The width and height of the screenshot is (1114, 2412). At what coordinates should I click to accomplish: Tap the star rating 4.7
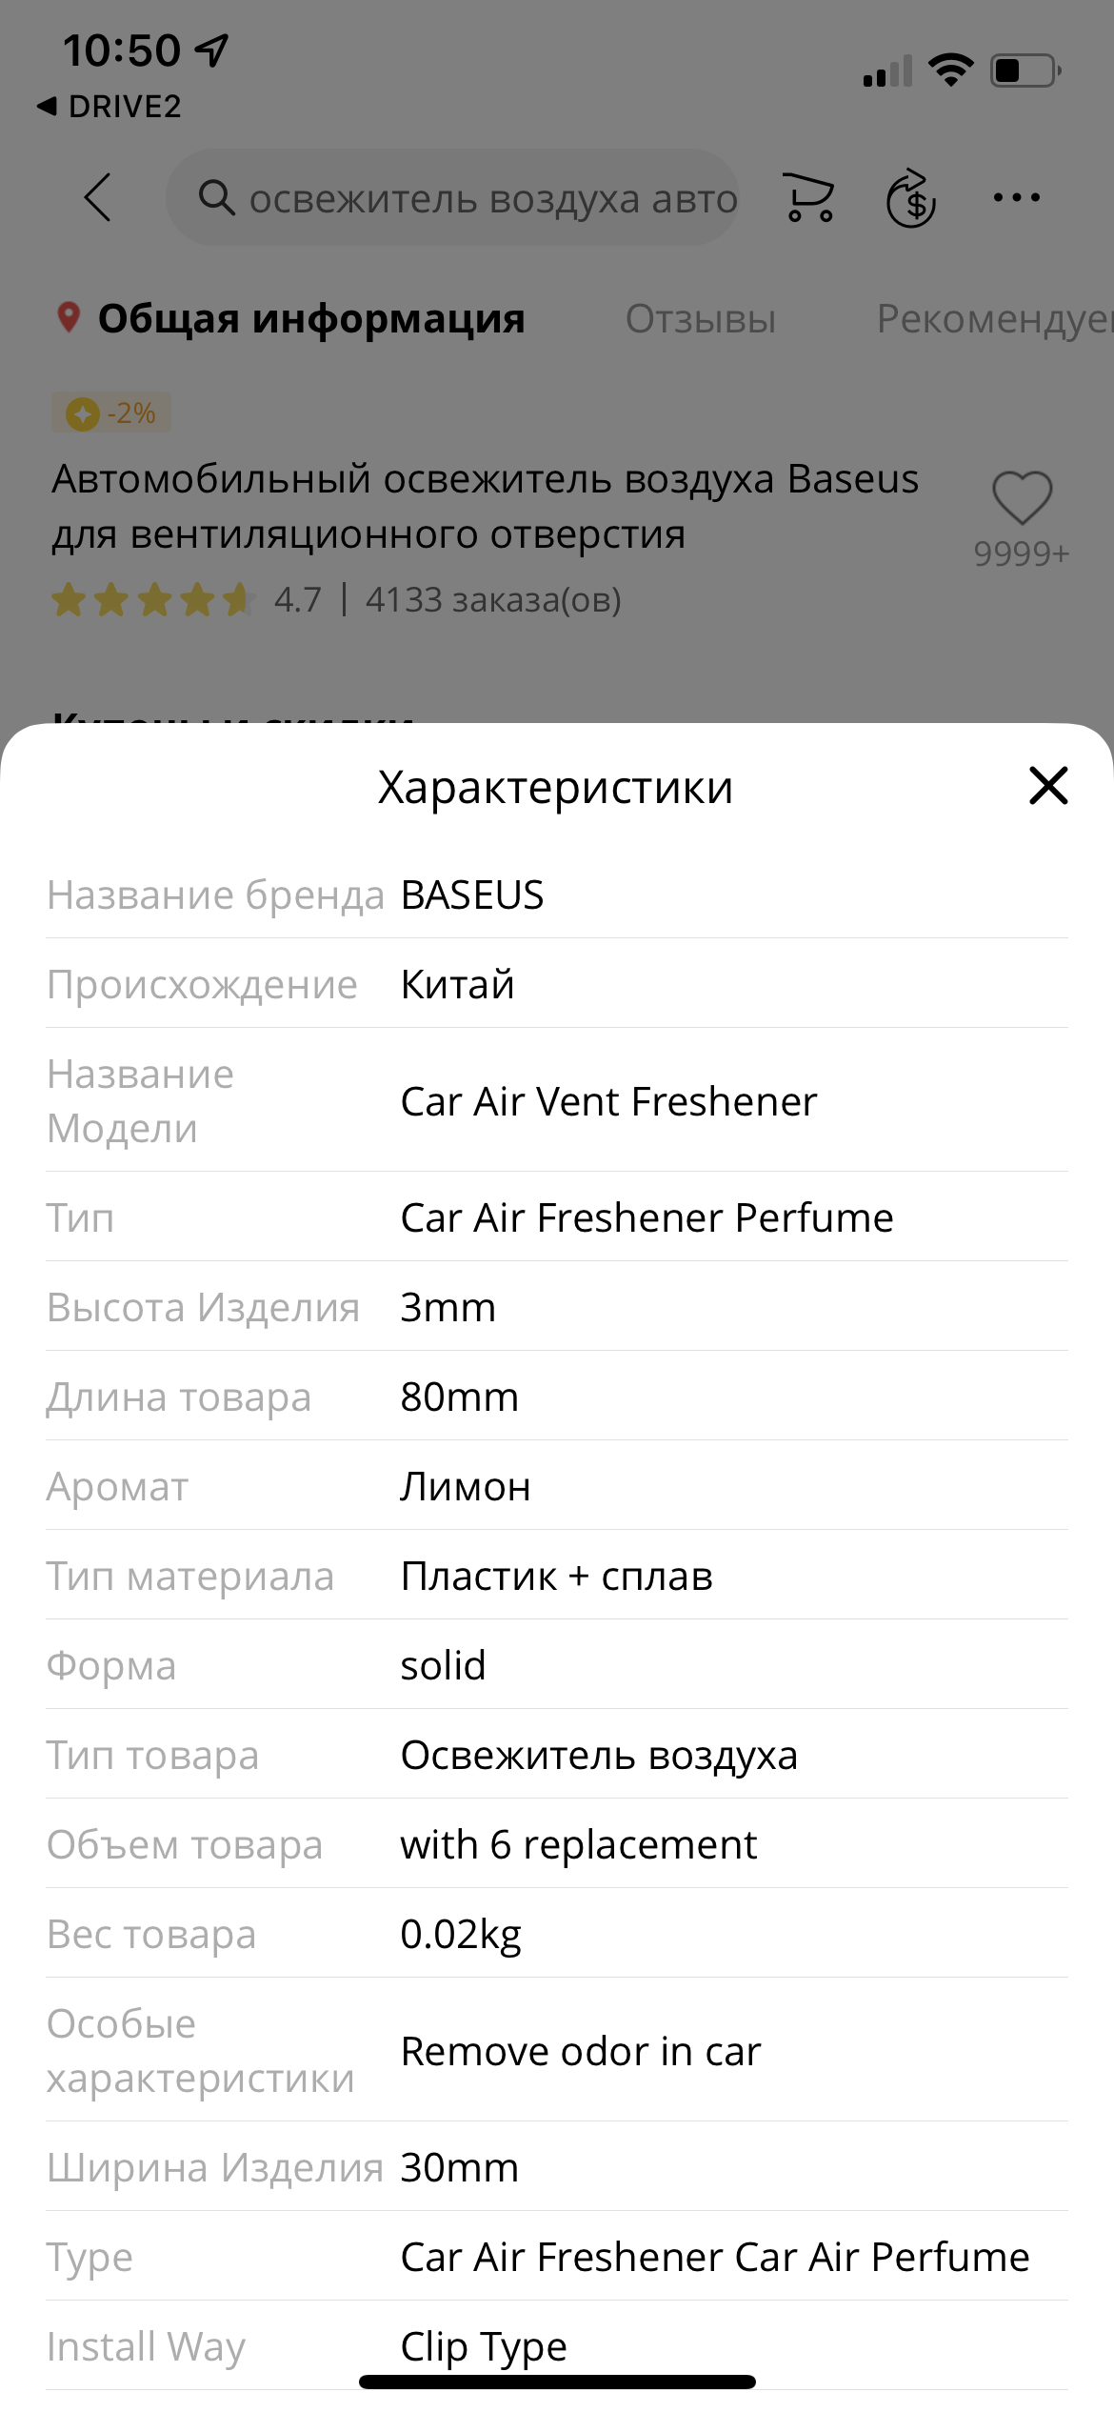(x=187, y=600)
